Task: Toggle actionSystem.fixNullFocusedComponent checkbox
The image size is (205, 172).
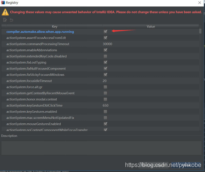Action: [x=105, y=68]
